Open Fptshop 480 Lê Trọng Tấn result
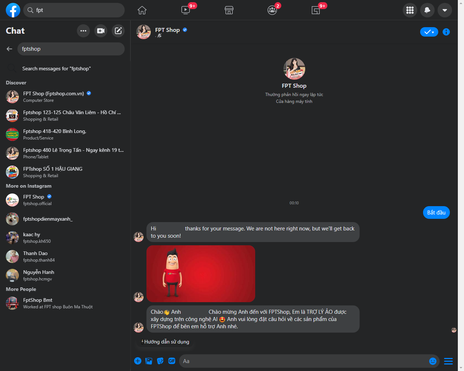 click(x=65, y=153)
